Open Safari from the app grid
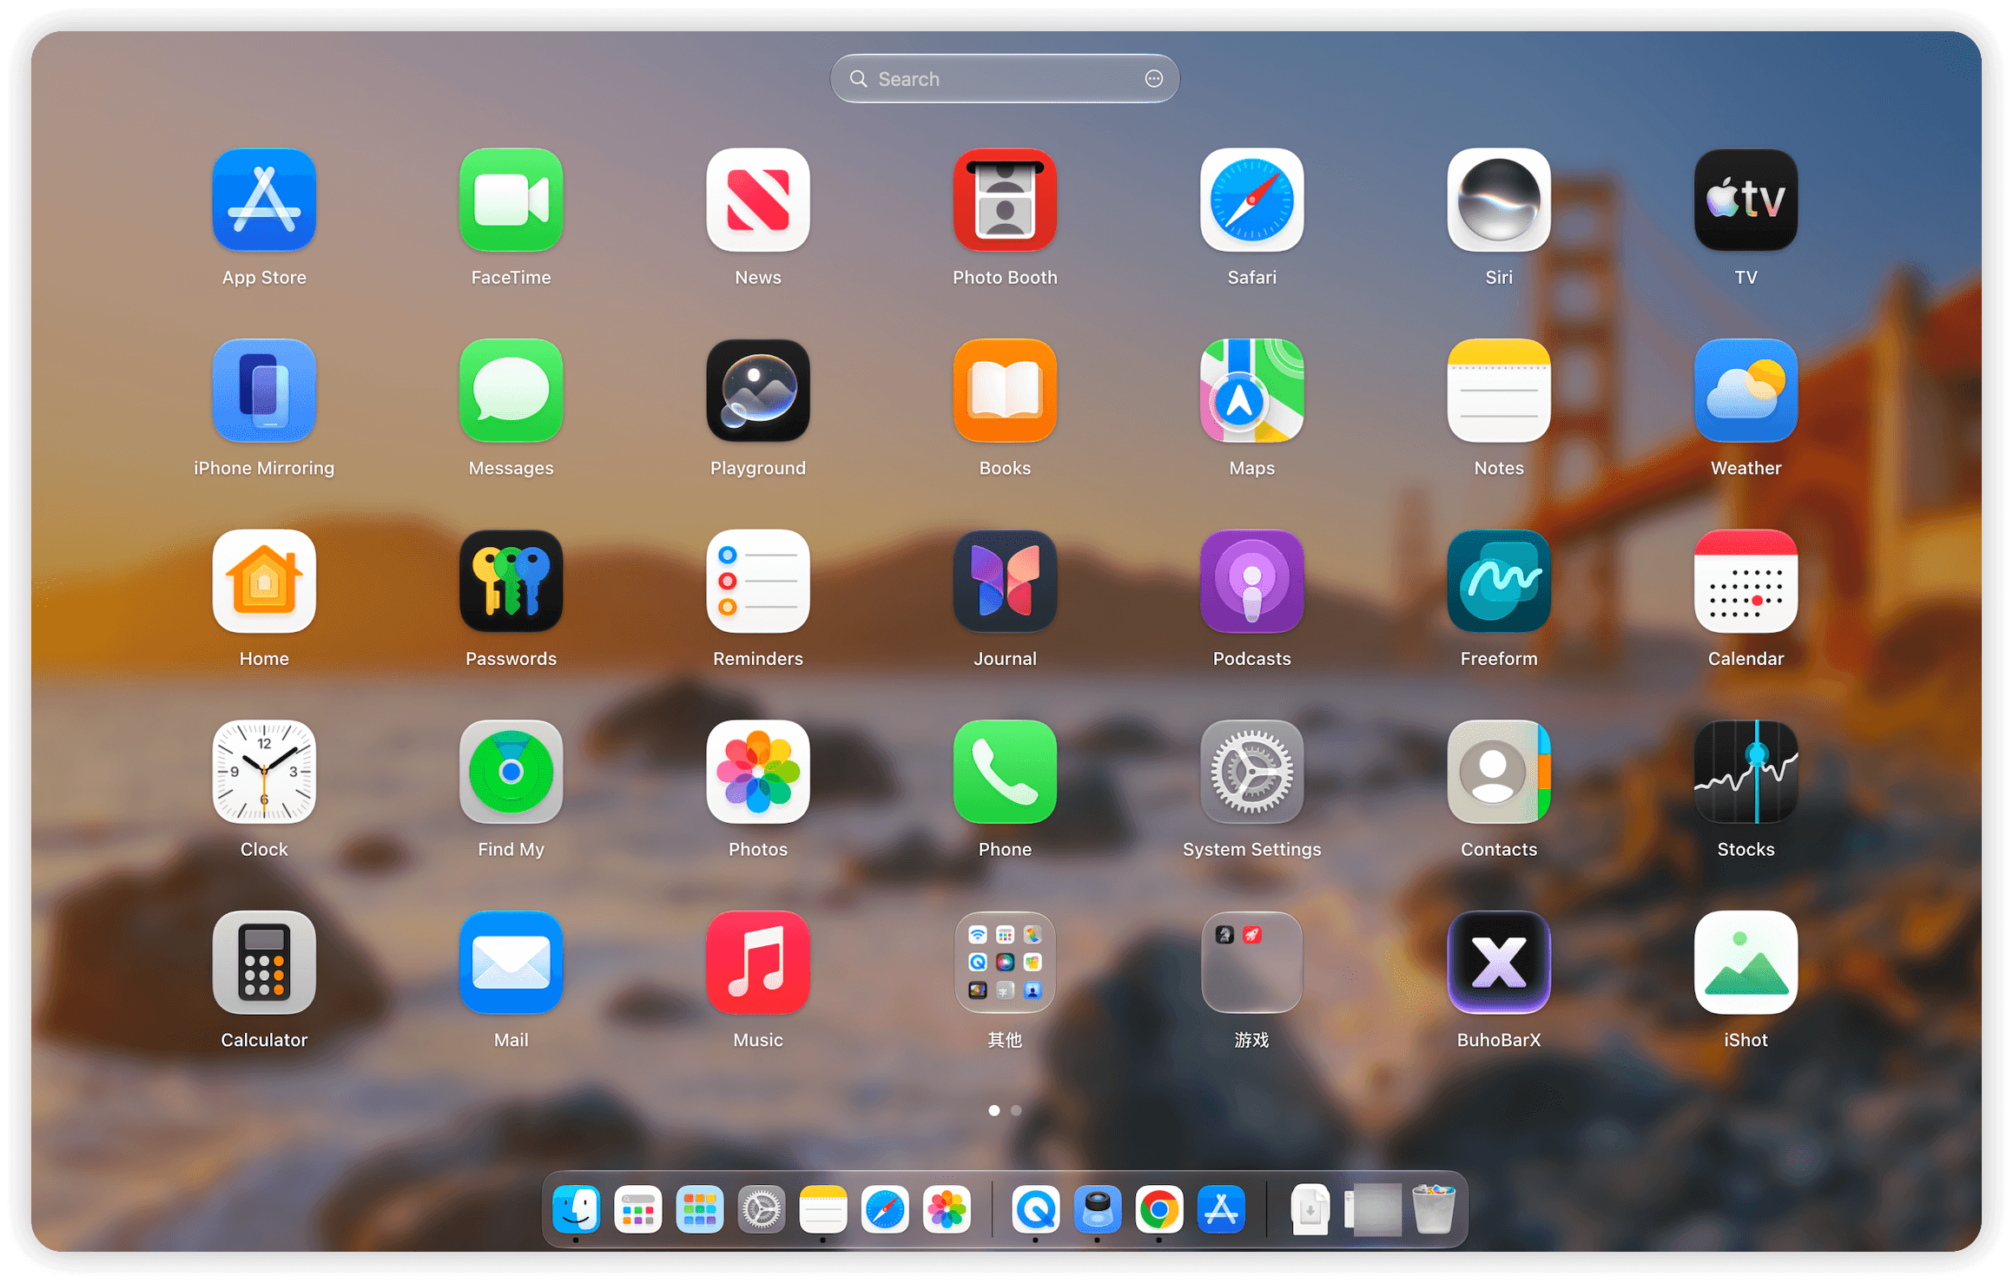 point(1251,200)
